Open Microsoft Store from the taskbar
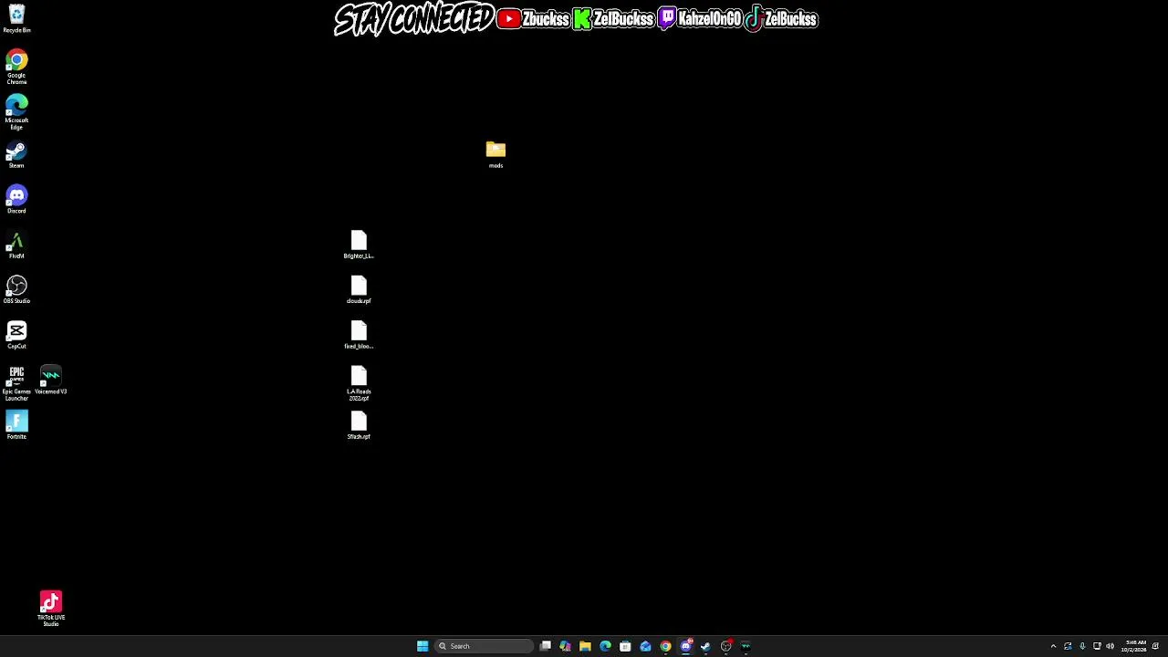 (x=626, y=646)
